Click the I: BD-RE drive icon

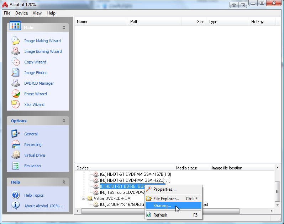tap(96, 186)
